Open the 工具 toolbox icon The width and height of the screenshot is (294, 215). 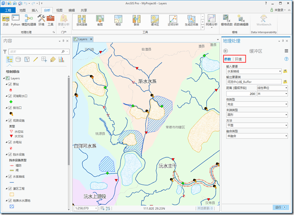[51, 20]
